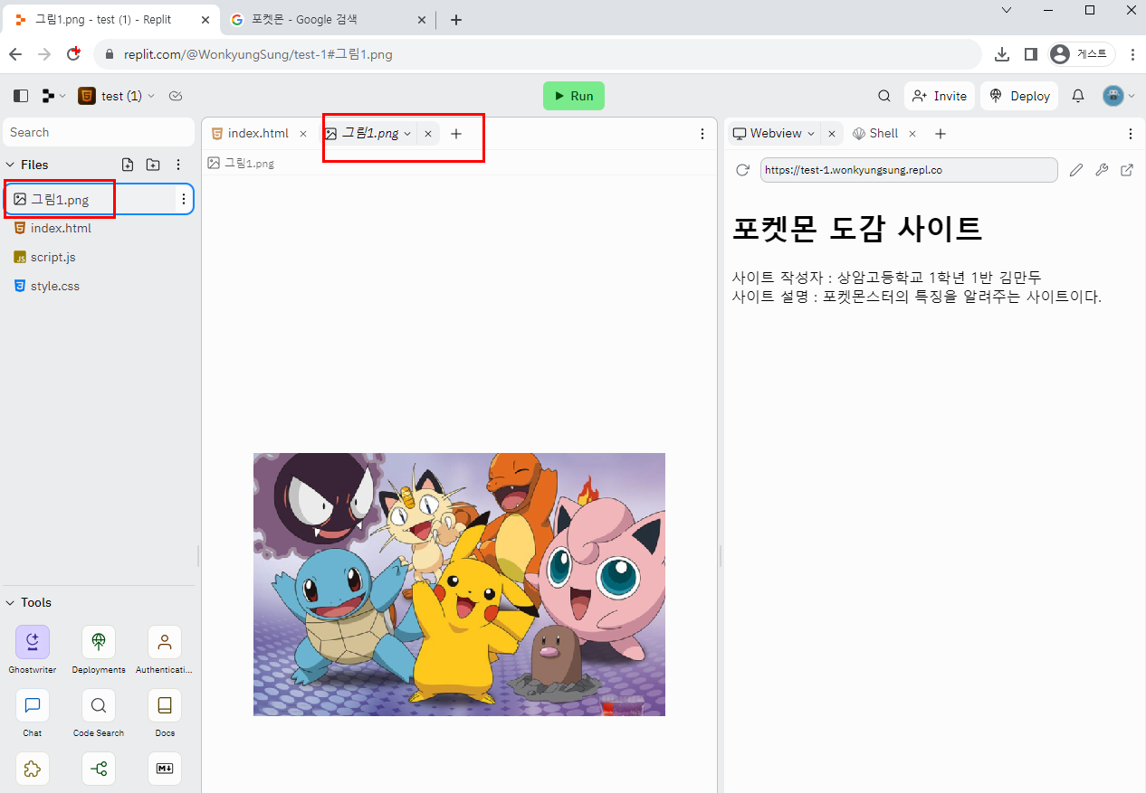
Task: Click the 포켓몬 도감 사이트 heading
Action: (x=856, y=228)
